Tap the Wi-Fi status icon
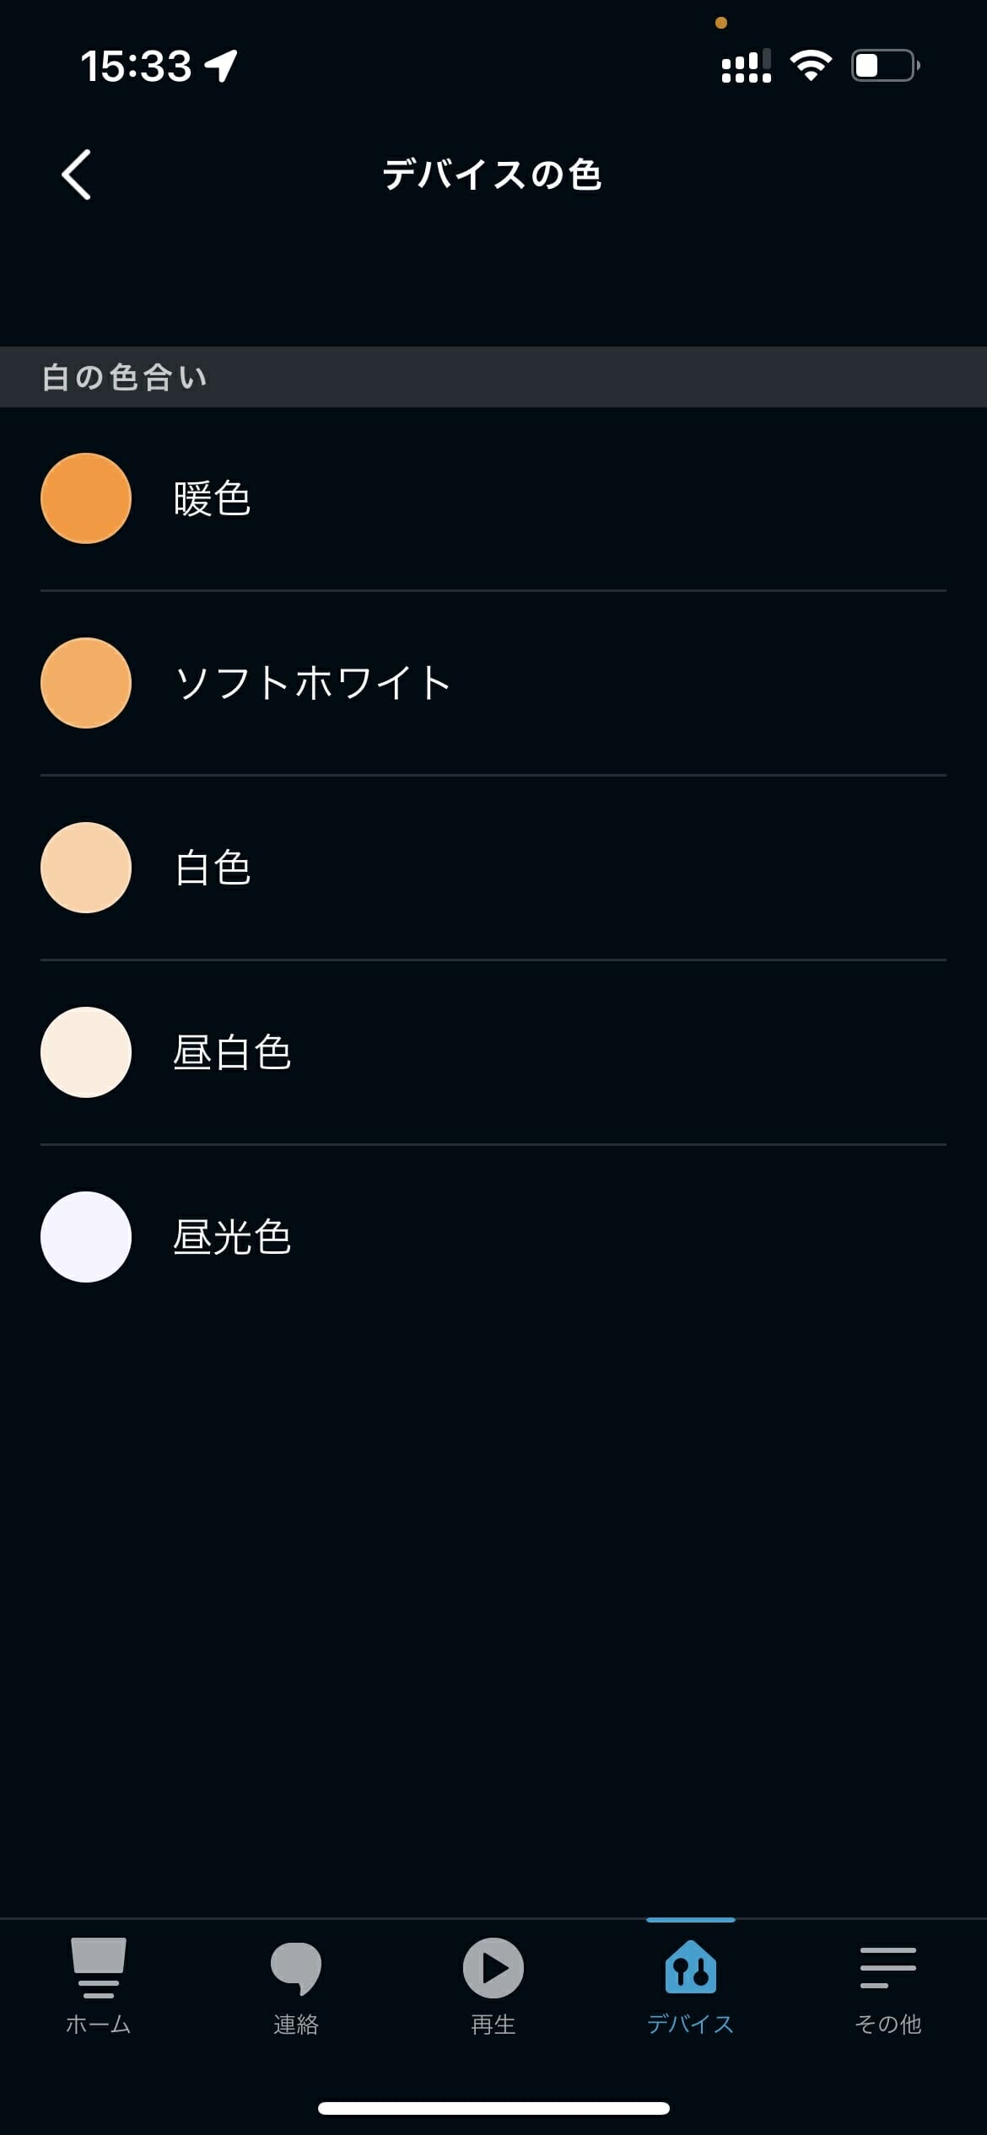Viewport: 987px width, 2135px height. point(811,66)
